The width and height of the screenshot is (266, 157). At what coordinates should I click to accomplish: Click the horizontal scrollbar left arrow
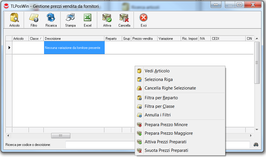tap(8, 136)
